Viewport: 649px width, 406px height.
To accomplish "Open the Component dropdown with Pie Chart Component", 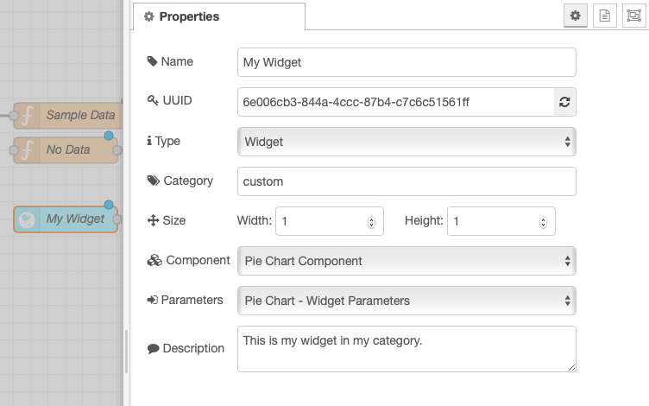I will tap(406, 261).
